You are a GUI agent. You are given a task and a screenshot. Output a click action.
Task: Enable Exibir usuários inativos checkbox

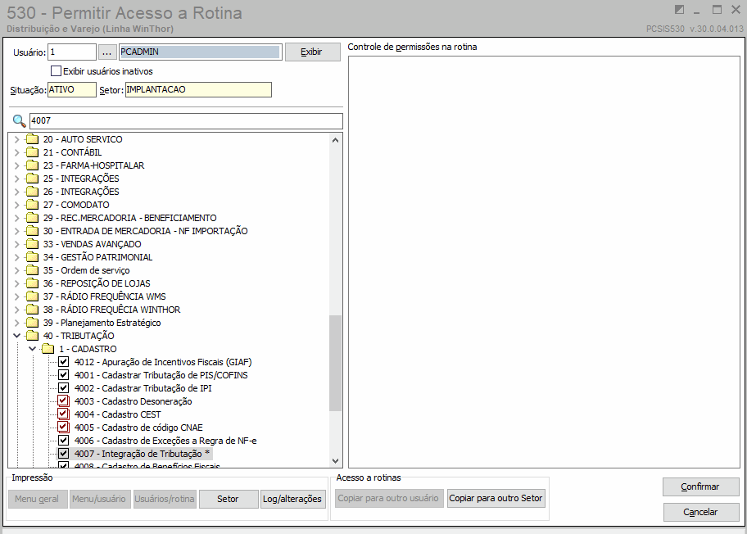pos(57,71)
